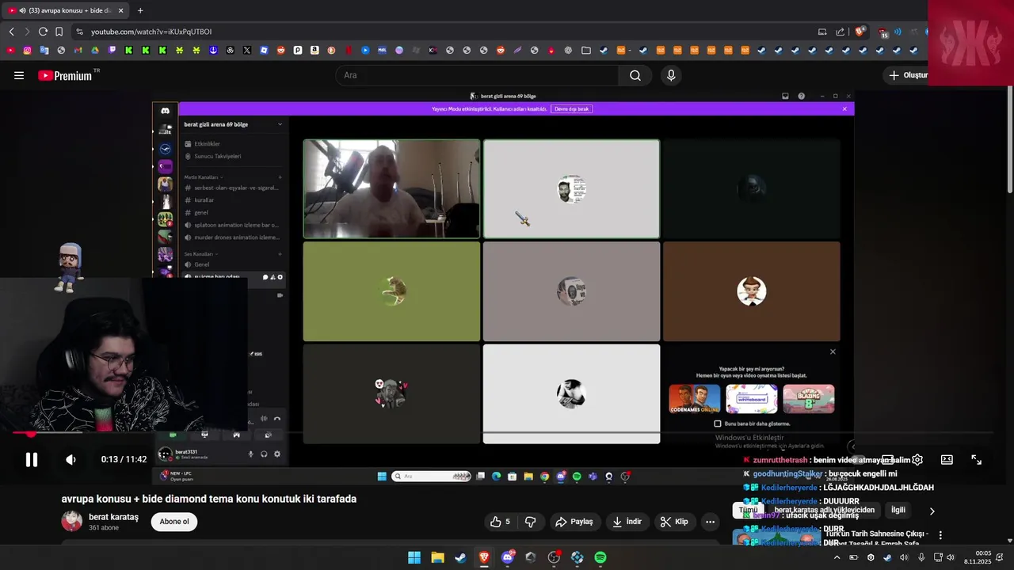Mute the video with the speaker icon
This screenshot has height=570, width=1014.
71,459
